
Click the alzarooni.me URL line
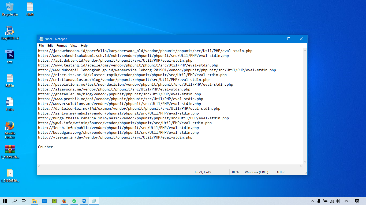coord(114,89)
